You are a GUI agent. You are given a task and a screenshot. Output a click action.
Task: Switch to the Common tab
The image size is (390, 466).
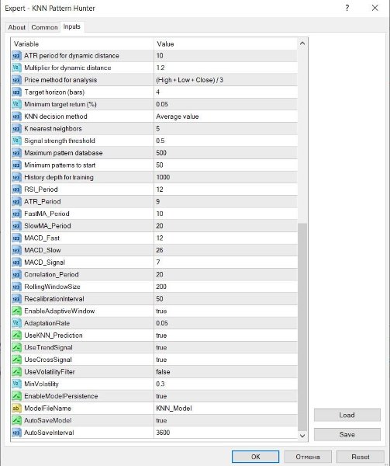(x=44, y=27)
